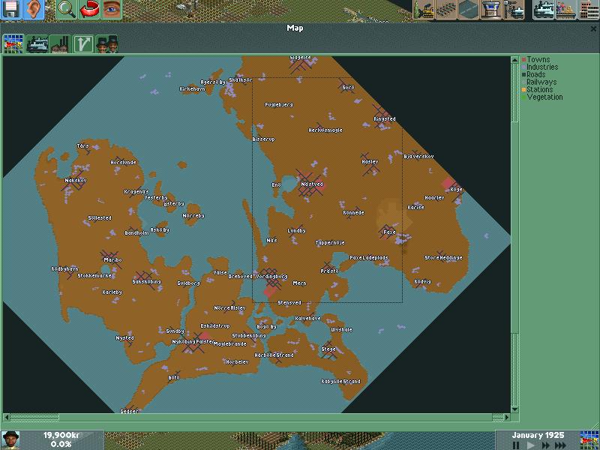This screenshot has height=450, width=600.
Task: Click the Railways legend label
Action: pos(541,82)
